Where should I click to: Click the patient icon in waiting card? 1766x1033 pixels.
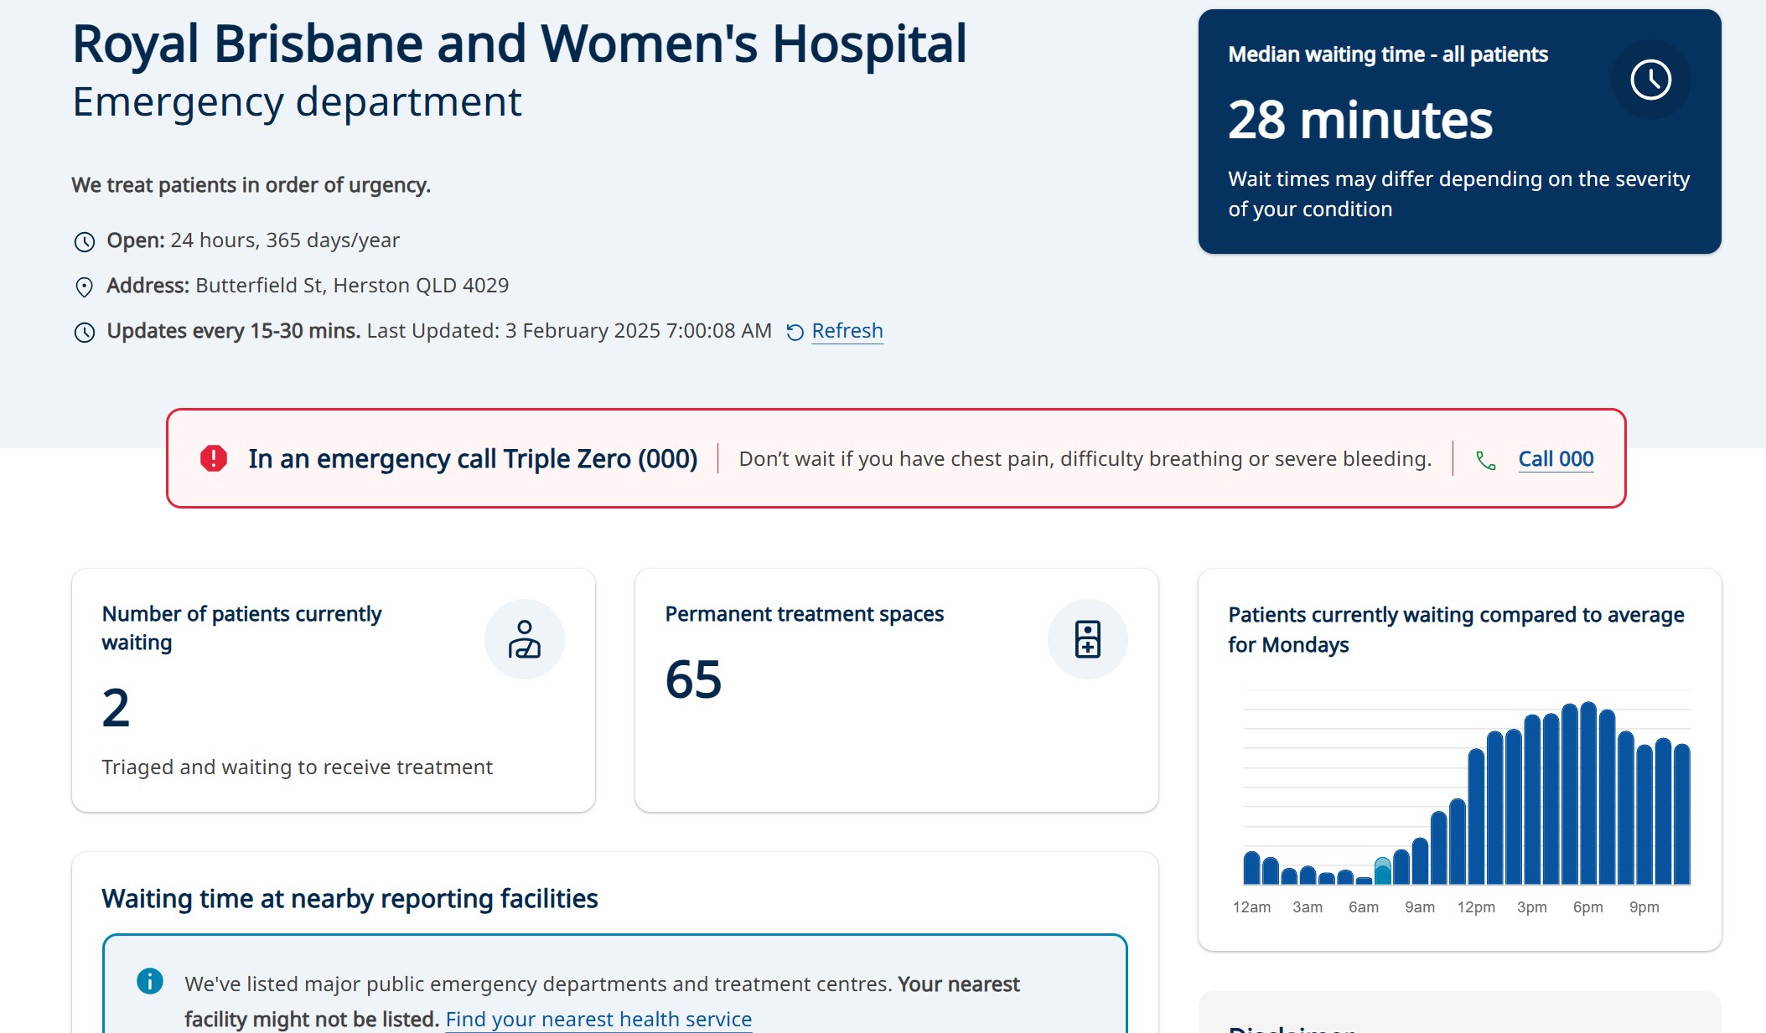[524, 639]
